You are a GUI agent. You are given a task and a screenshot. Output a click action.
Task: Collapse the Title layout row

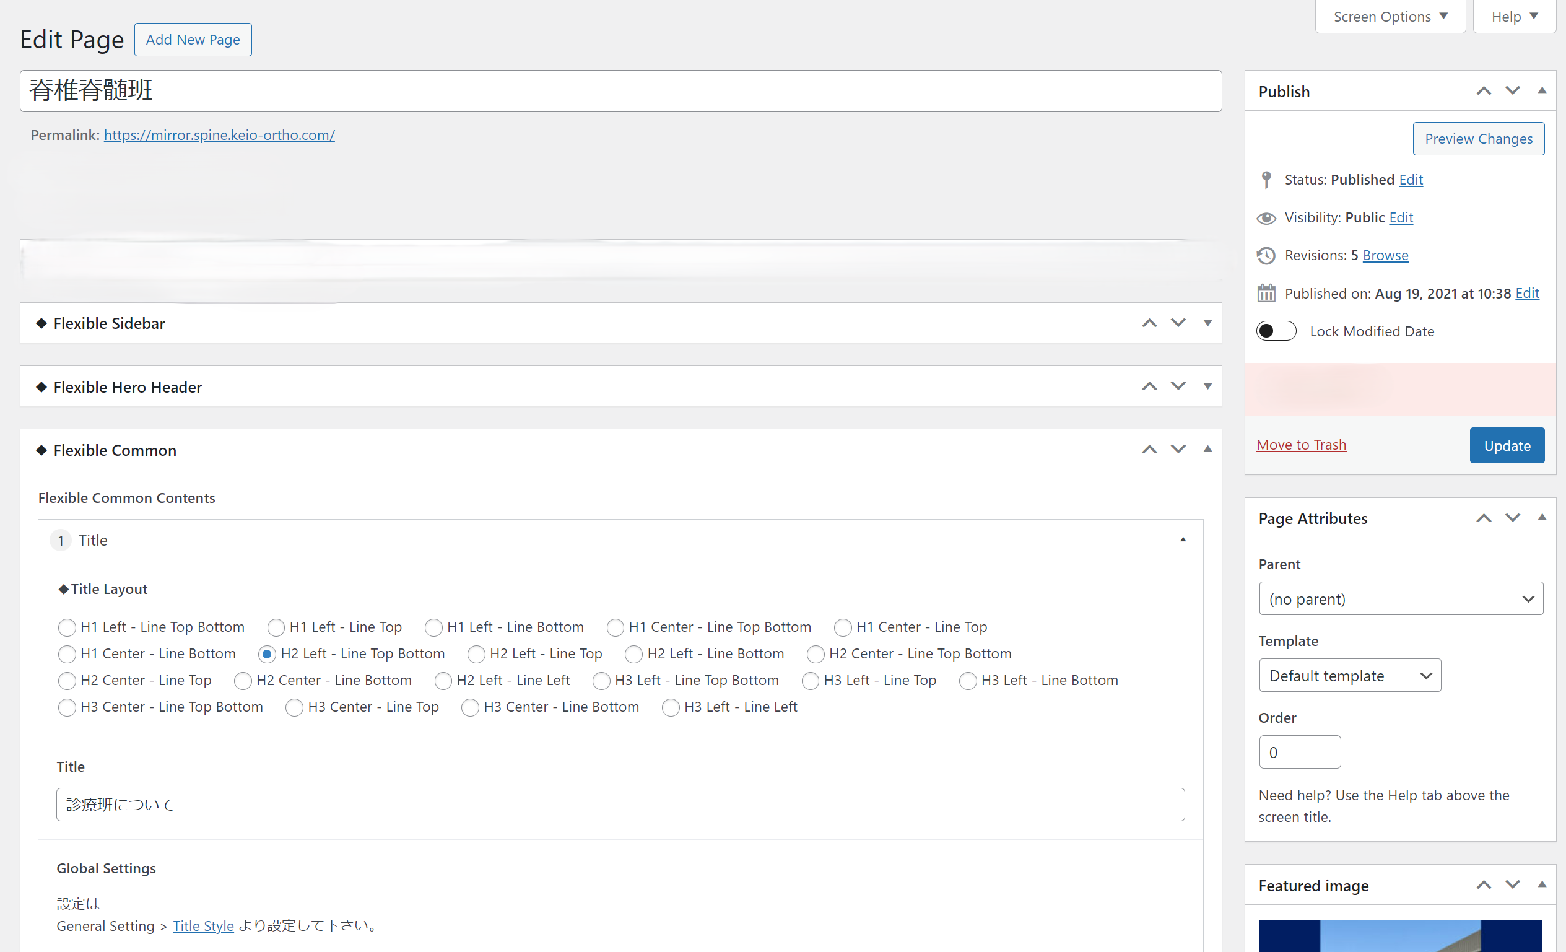1183,540
